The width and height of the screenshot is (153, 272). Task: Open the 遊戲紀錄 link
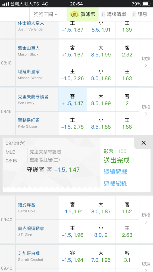(115, 183)
